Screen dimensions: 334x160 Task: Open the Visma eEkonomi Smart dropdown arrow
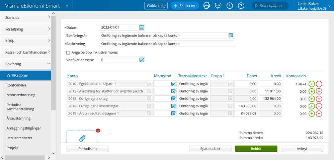[67, 6]
